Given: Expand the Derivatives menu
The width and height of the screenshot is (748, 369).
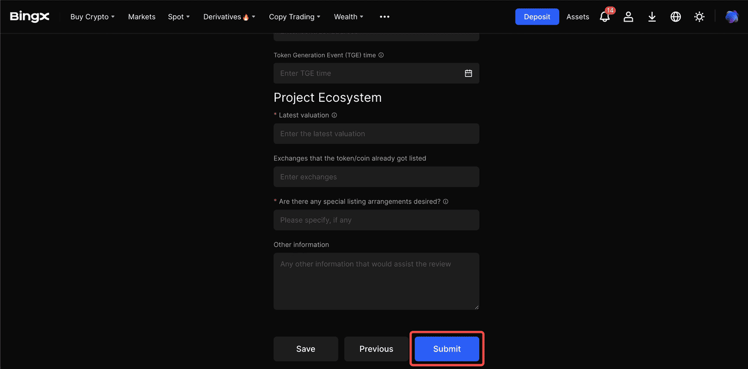Looking at the screenshot, I should (x=229, y=17).
